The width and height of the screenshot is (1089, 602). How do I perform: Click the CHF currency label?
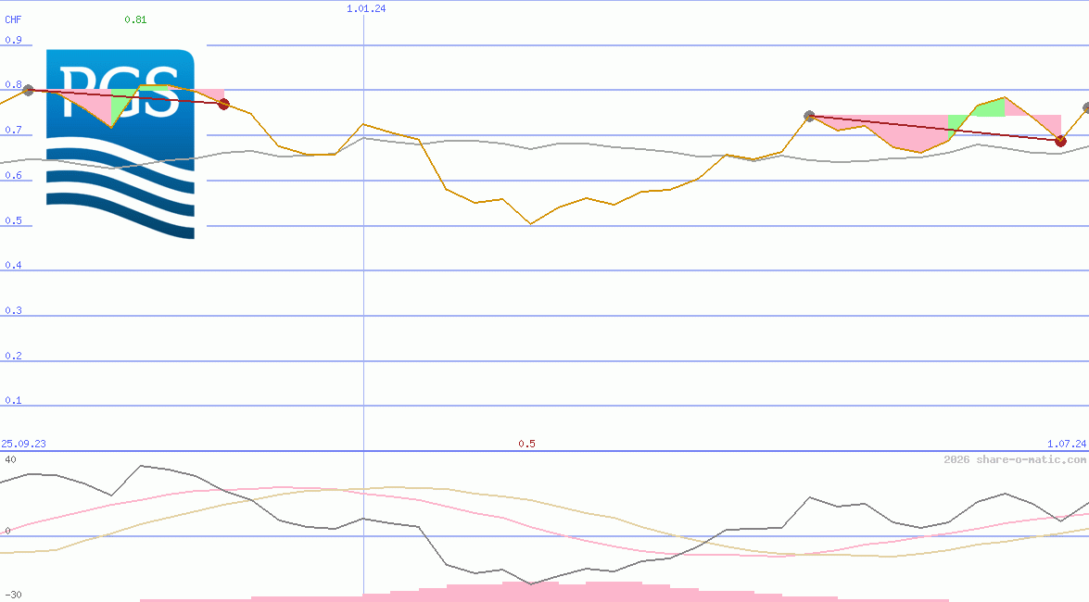pos(13,19)
